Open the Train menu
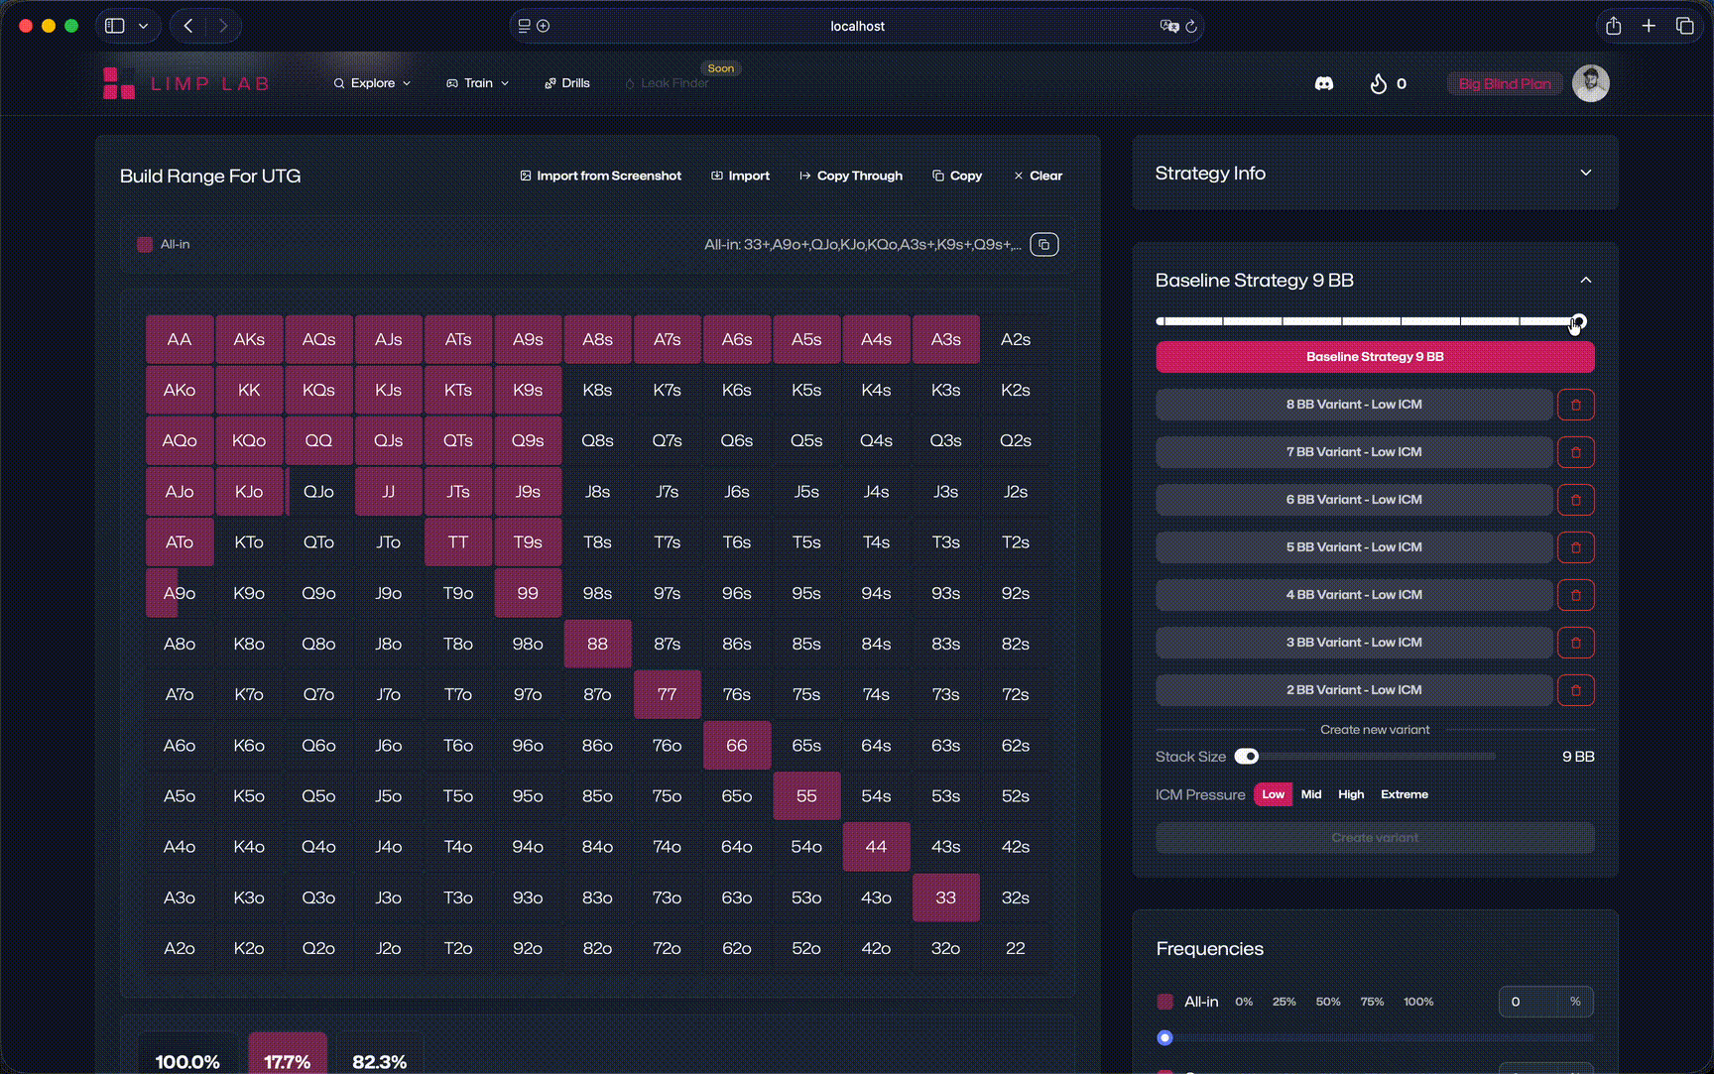1714x1074 pixels. (477, 83)
